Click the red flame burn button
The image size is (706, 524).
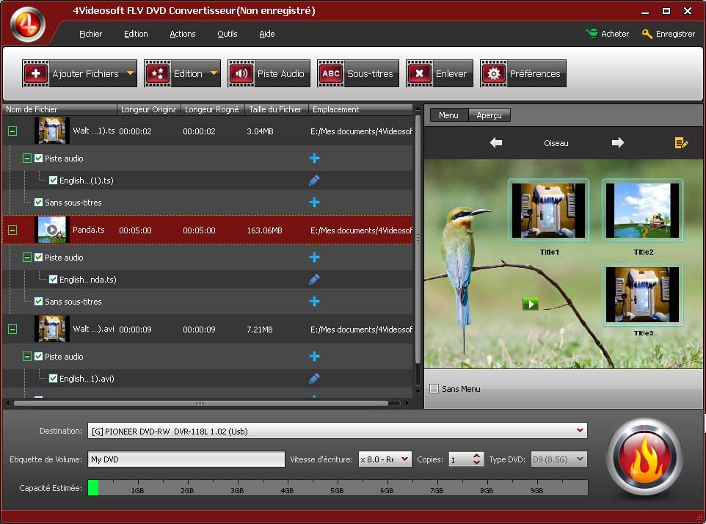tap(644, 458)
